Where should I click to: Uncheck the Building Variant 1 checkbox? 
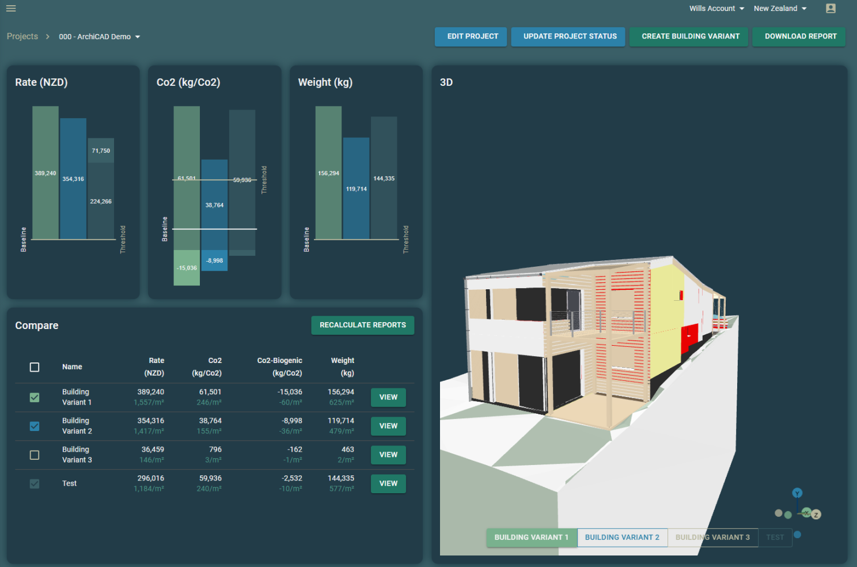pos(35,398)
